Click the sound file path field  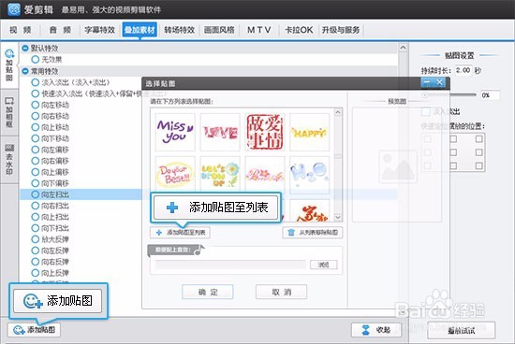230,265
